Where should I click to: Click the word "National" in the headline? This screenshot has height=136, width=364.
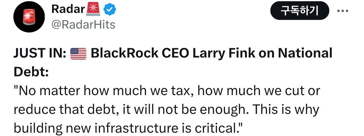pos(305,54)
